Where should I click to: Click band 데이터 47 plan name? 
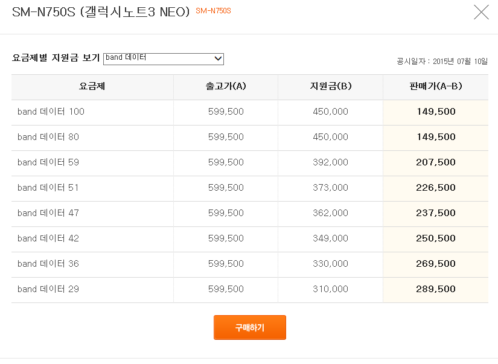coord(48,213)
